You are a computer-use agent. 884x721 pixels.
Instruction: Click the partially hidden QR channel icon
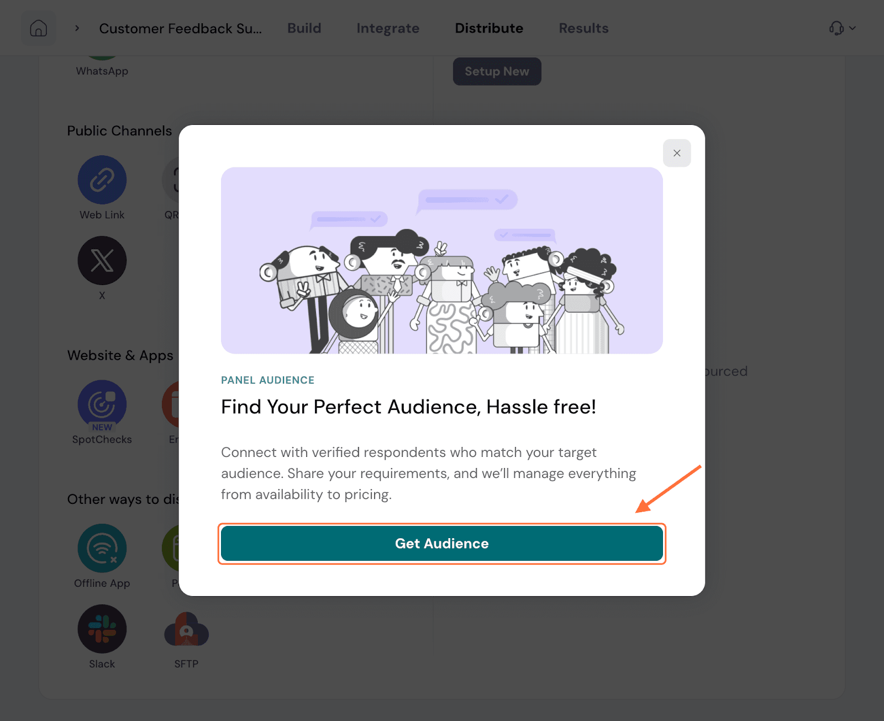171,180
